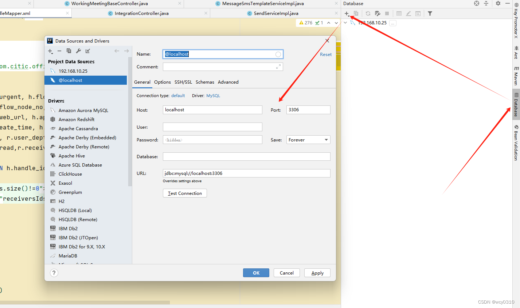520x308 pixels.
Task: Focus the Port input field
Action: (x=308, y=110)
